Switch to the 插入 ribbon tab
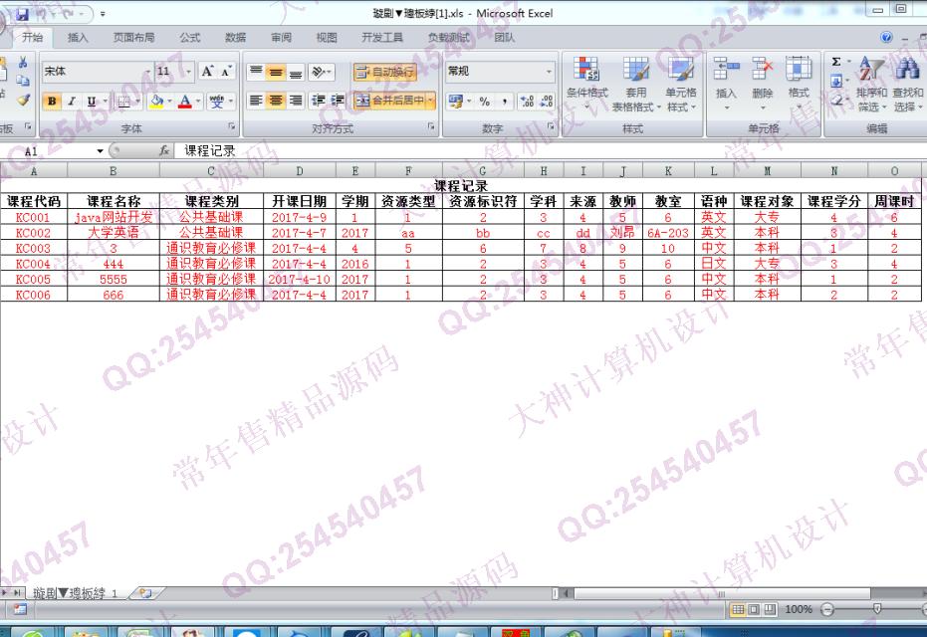The image size is (927, 637). [78, 37]
